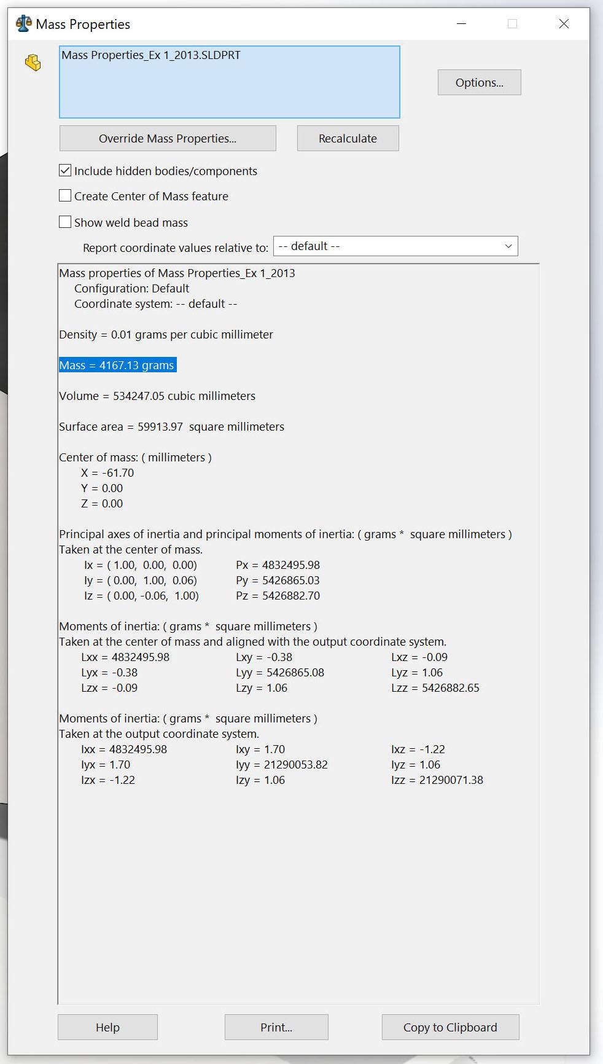Tick the Show weld bead mass checkbox
This screenshot has width=603, height=1064.
[x=65, y=222]
